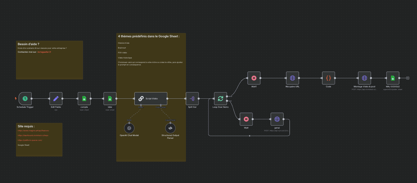The height and width of the screenshot is (183, 417).
Task: Click the appendOrUpdate: sheet subtitle
Action: 393,89
